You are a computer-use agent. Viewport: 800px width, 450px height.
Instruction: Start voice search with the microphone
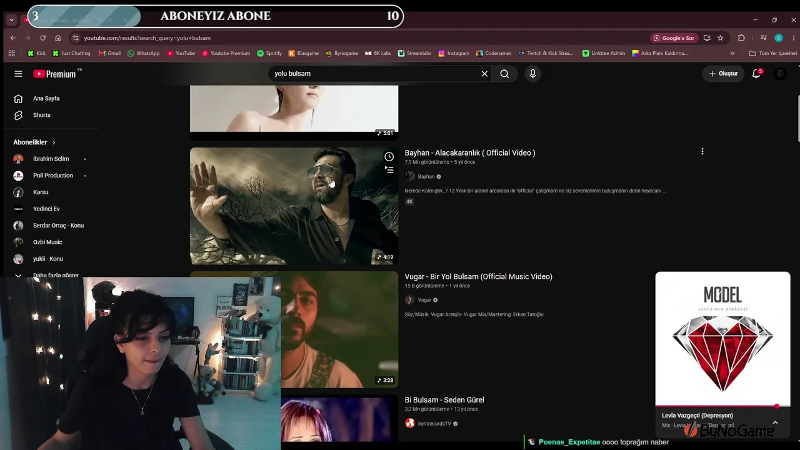(532, 74)
